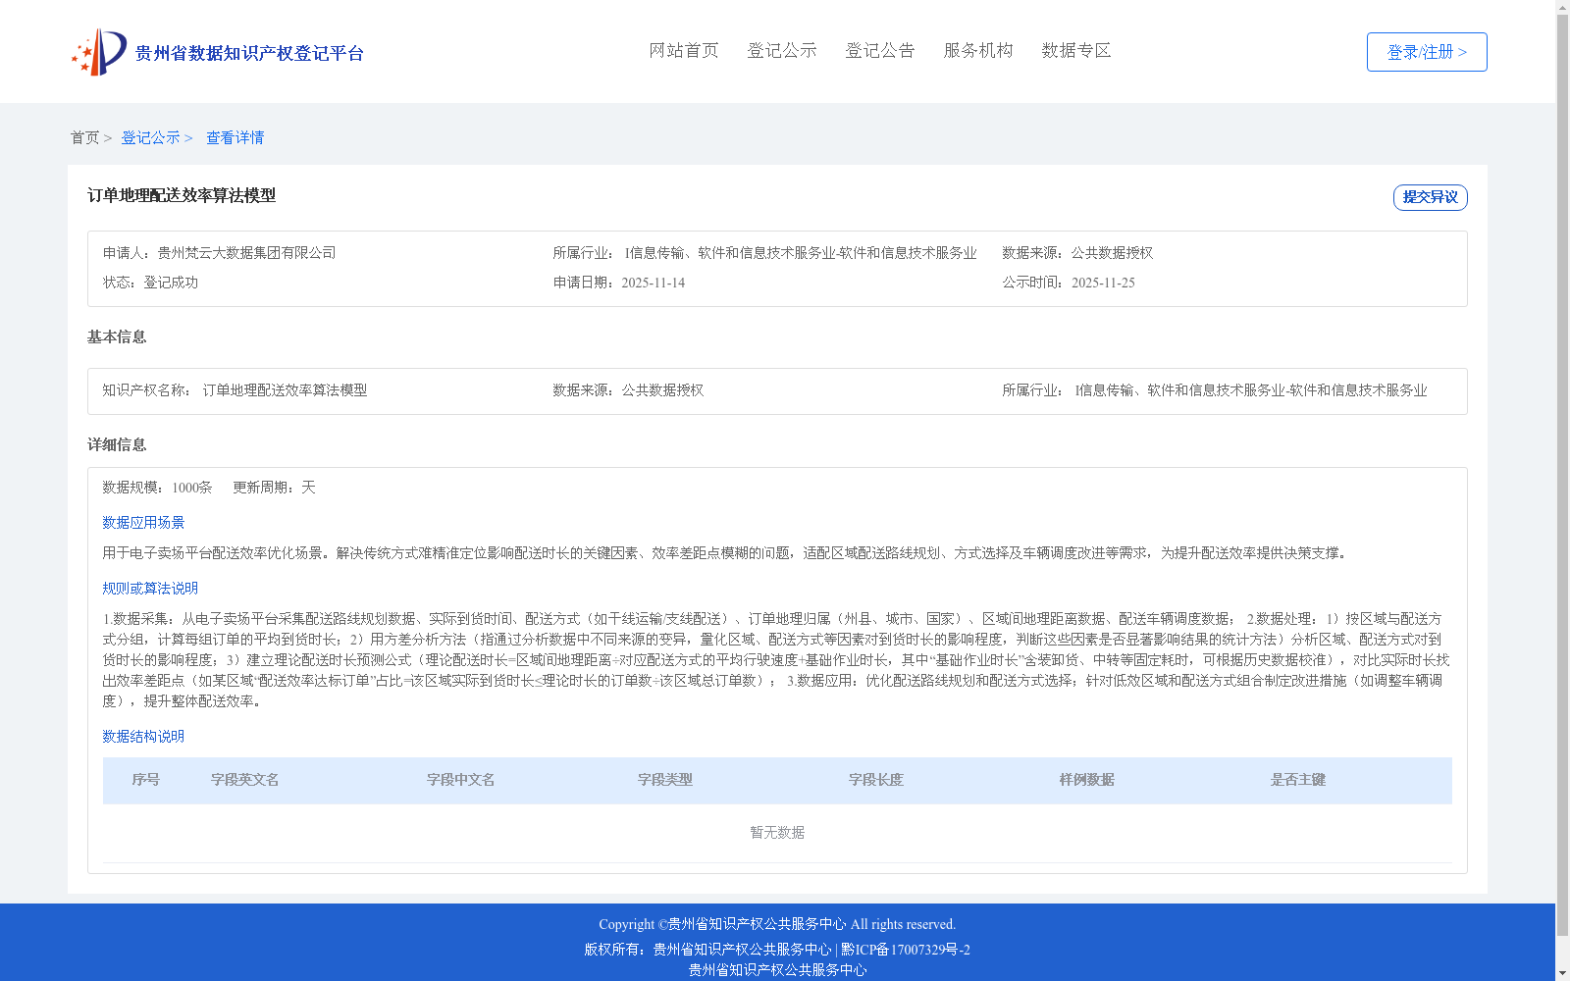Click the 黔ICP备17007329号-2 footer link

point(906,950)
